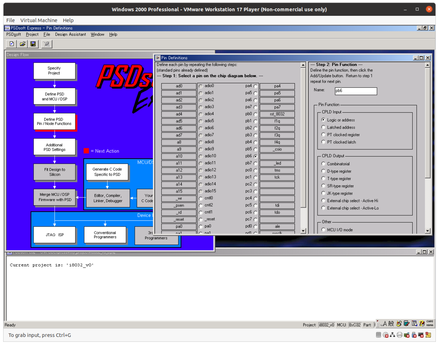Click the rst_8032 pin label button

pos(277,114)
